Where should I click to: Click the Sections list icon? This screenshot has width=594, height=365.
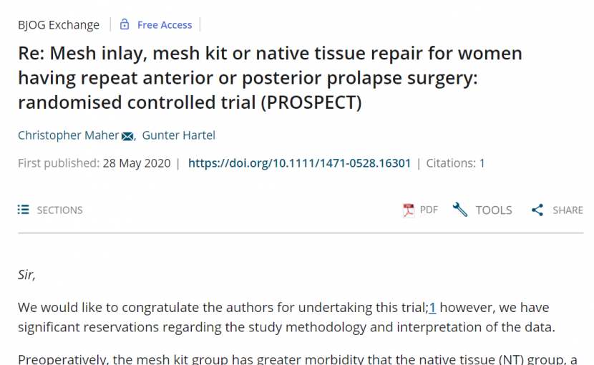pos(23,210)
